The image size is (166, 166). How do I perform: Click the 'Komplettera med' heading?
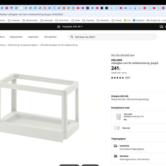(120, 108)
